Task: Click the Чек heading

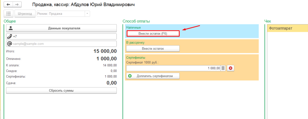Action: coord(267,21)
